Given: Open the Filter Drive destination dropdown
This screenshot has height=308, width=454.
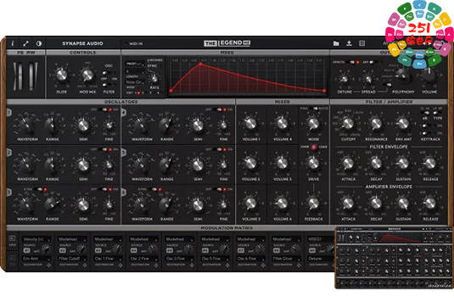Looking at the screenshot, I should pyautogui.click(x=286, y=259).
